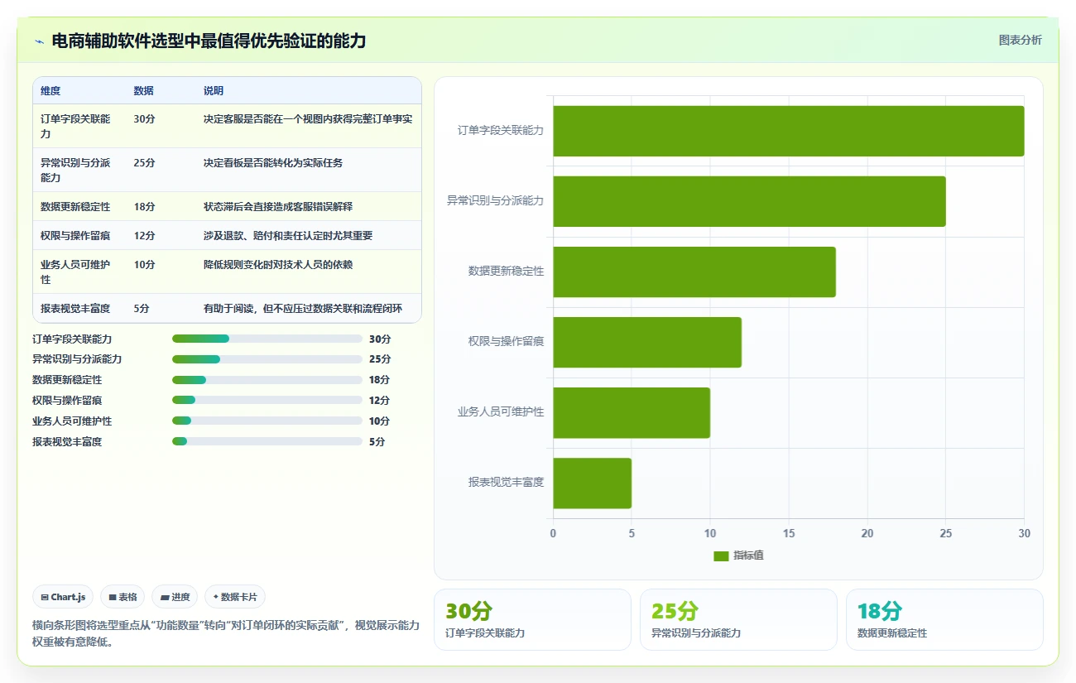Click the 异常识别与分派能力 progress bar
The width and height of the screenshot is (1076, 683).
[267, 359]
